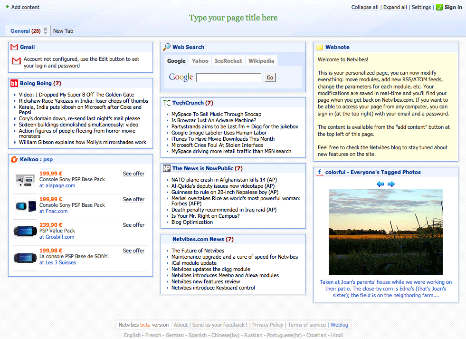Click the Go search button
Viewport: 466px width, 339px height.
(270, 77)
